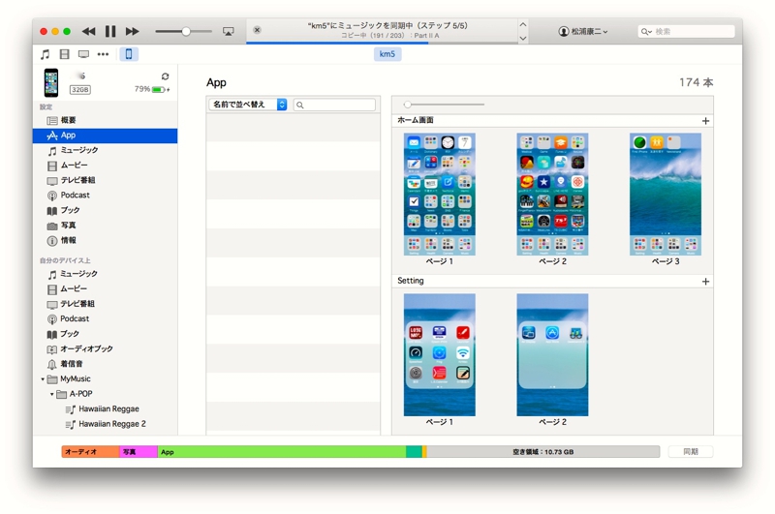Image resolution: width=775 pixels, height=514 pixels.
Task: Select Setting folder ページ 1 thumbnail
Action: click(x=440, y=355)
